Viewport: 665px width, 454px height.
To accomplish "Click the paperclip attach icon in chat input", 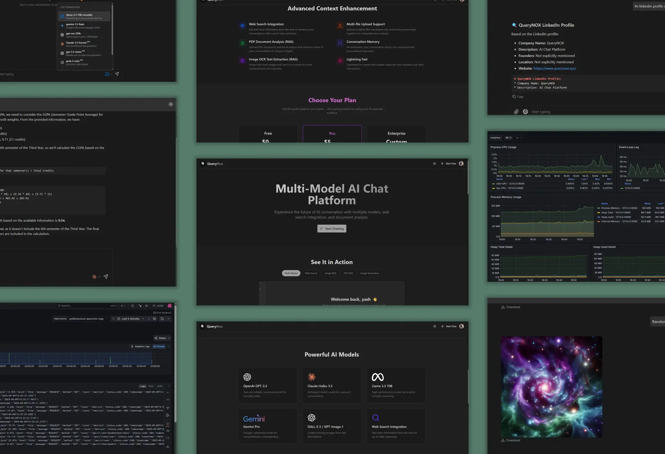I will (516, 112).
